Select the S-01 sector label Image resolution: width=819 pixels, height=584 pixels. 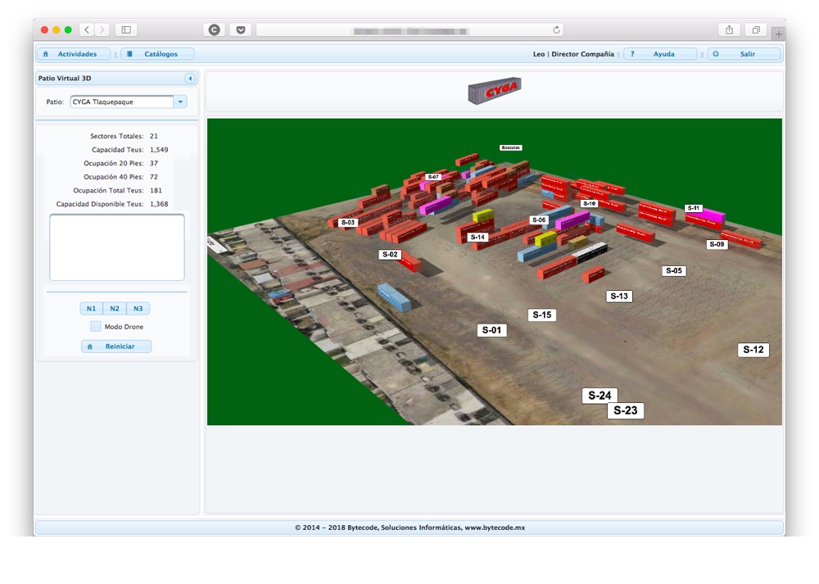(x=491, y=330)
